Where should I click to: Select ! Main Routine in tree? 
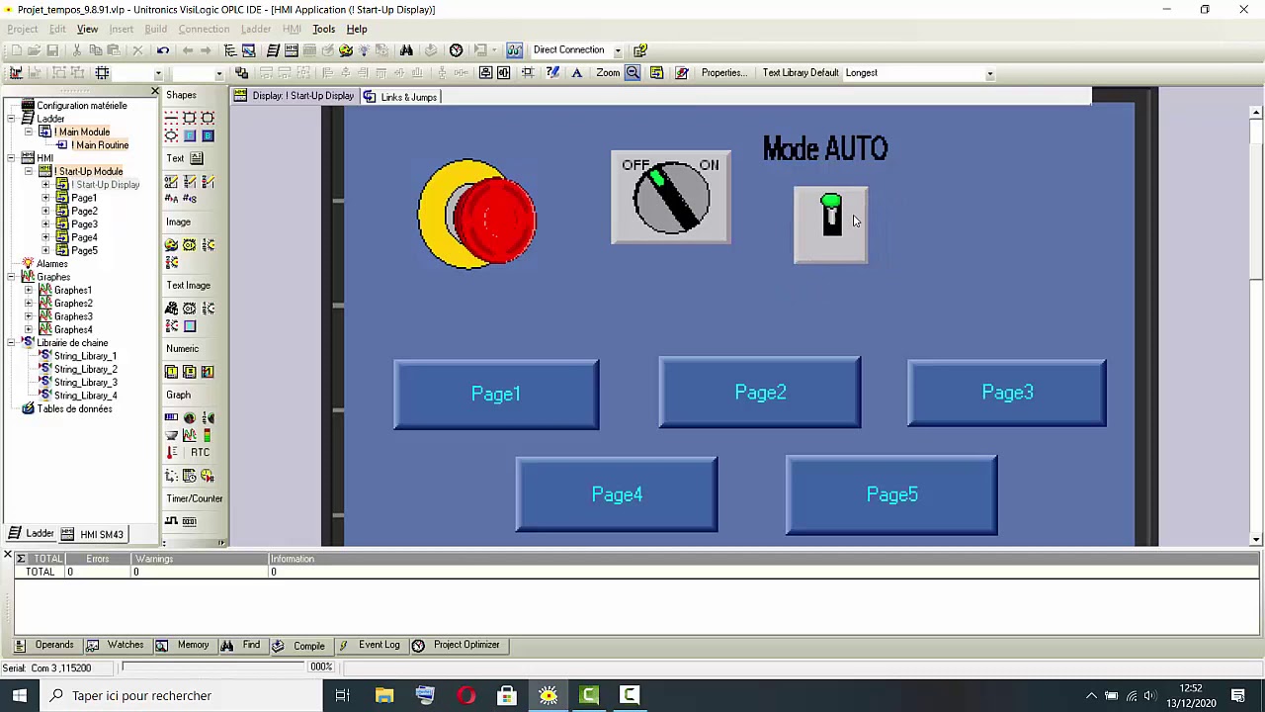pos(99,145)
